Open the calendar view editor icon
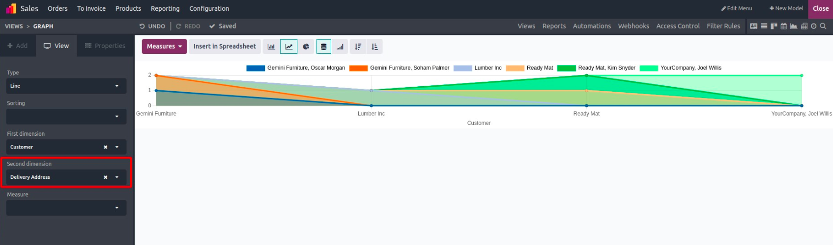 pyautogui.click(x=784, y=26)
